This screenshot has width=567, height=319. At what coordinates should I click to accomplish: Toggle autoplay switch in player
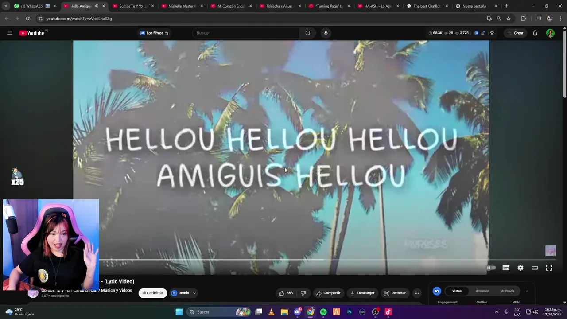(491, 268)
